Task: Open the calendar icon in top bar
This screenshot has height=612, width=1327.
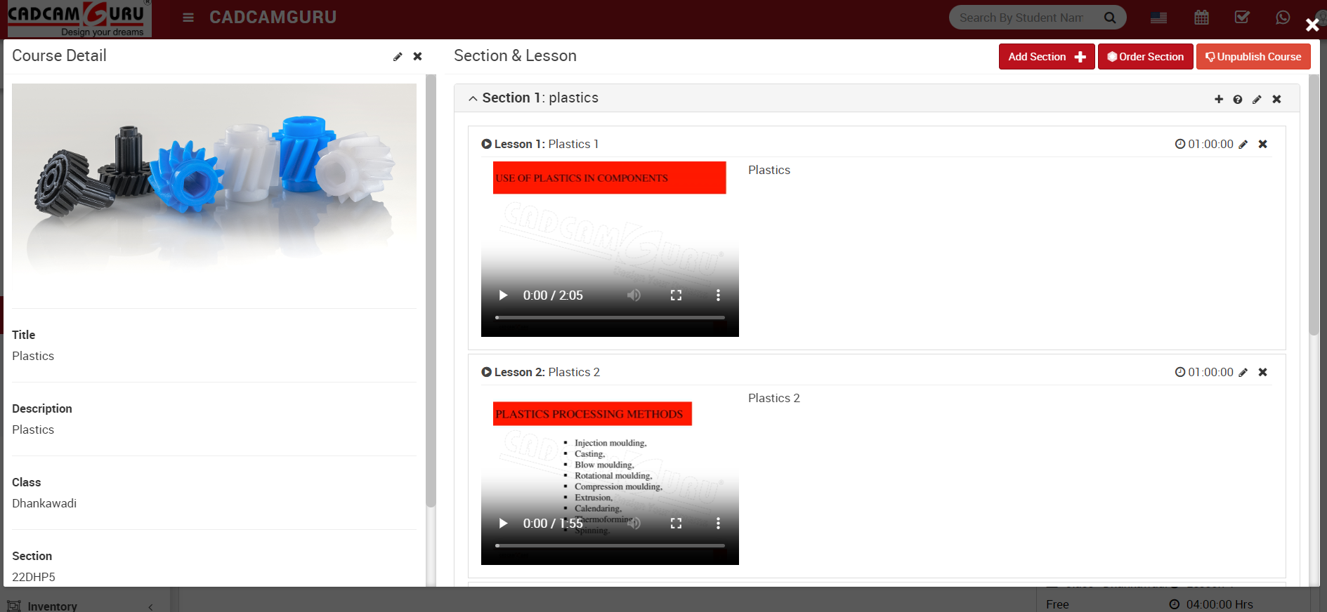Action: coord(1201,18)
